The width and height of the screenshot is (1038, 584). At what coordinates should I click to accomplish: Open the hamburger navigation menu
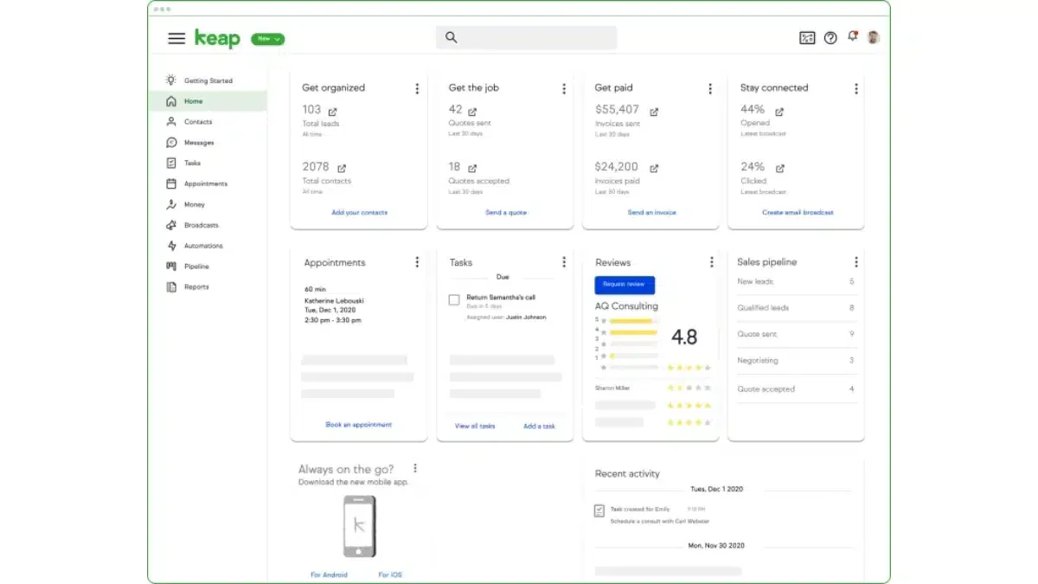click(x=176, y=38)
